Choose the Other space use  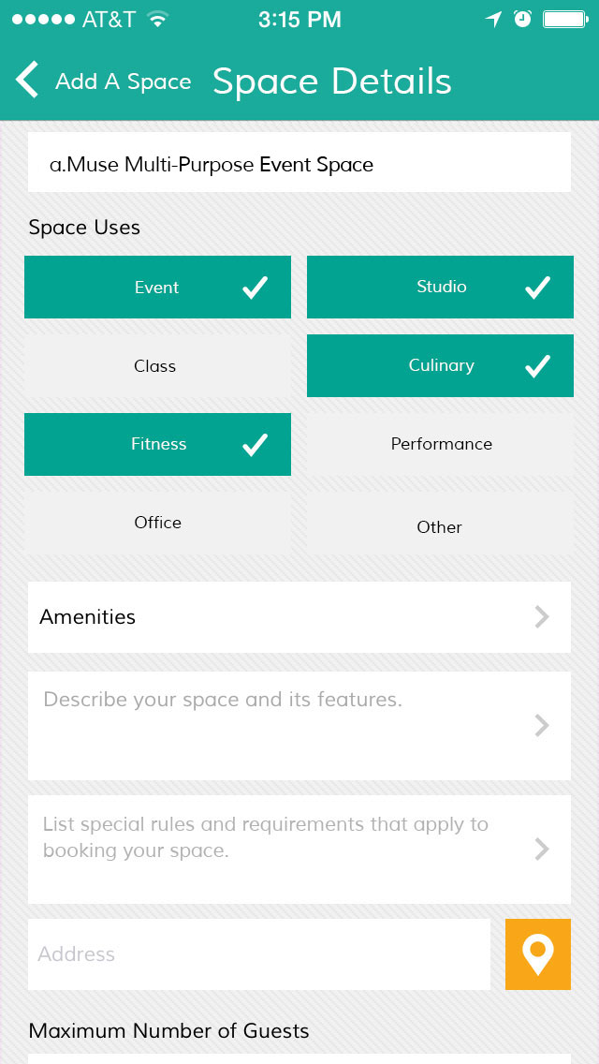[440, 526]
